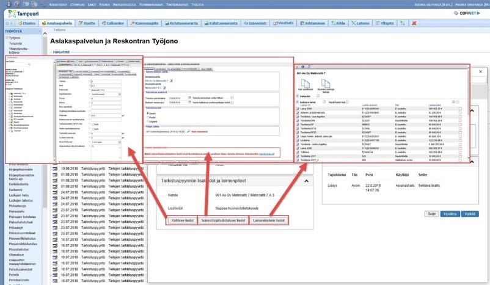Open the Callcenter tab
The width and height of the screenshot is (490, 285).
coord(113,23)
